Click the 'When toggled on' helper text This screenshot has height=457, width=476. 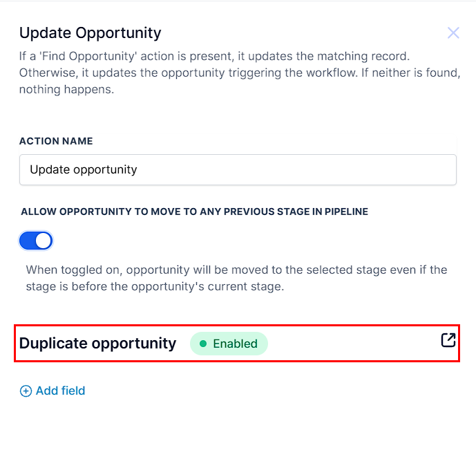click(236, 278)
